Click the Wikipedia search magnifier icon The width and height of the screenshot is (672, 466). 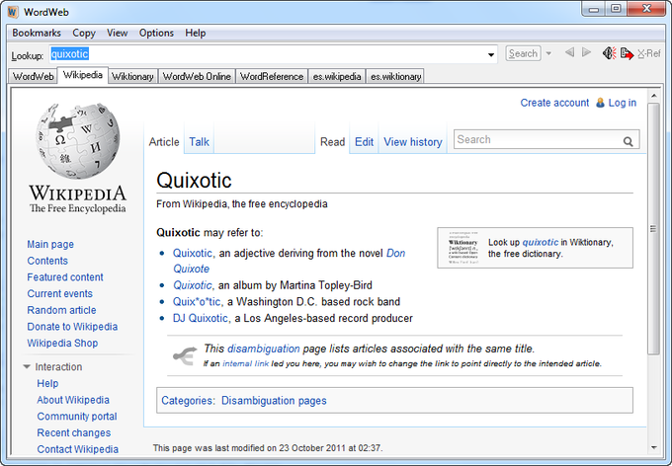click(629, 141)
